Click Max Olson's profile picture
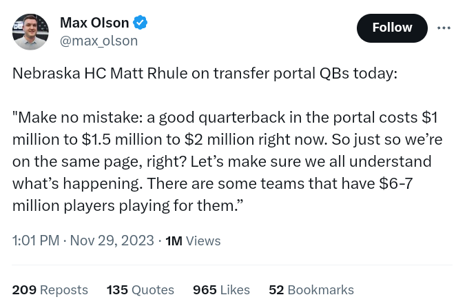Viewport: 456px width, 306px height. pyautogui.click(x=30, y=32)
